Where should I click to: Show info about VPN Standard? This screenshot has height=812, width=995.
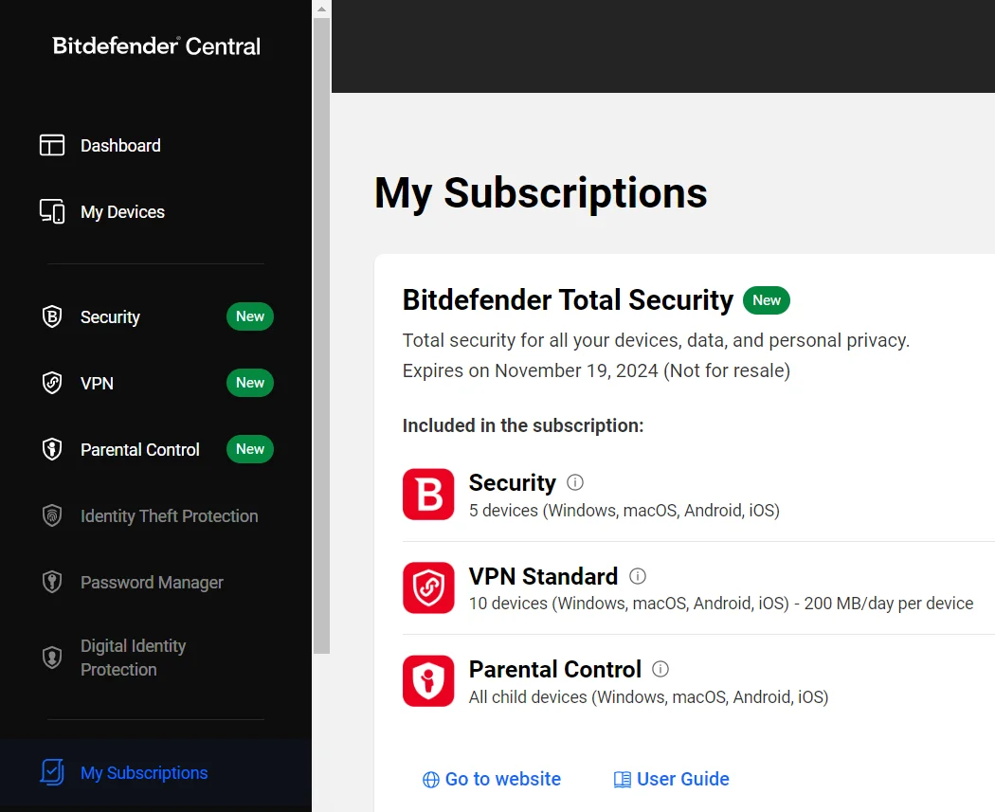[x=638, y=576]
